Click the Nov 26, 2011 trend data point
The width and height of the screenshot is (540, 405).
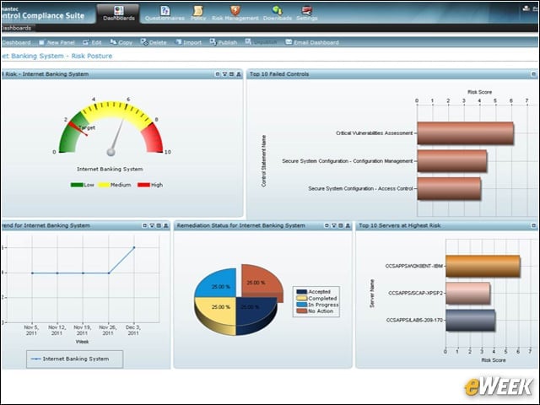[x=109, y=273]
